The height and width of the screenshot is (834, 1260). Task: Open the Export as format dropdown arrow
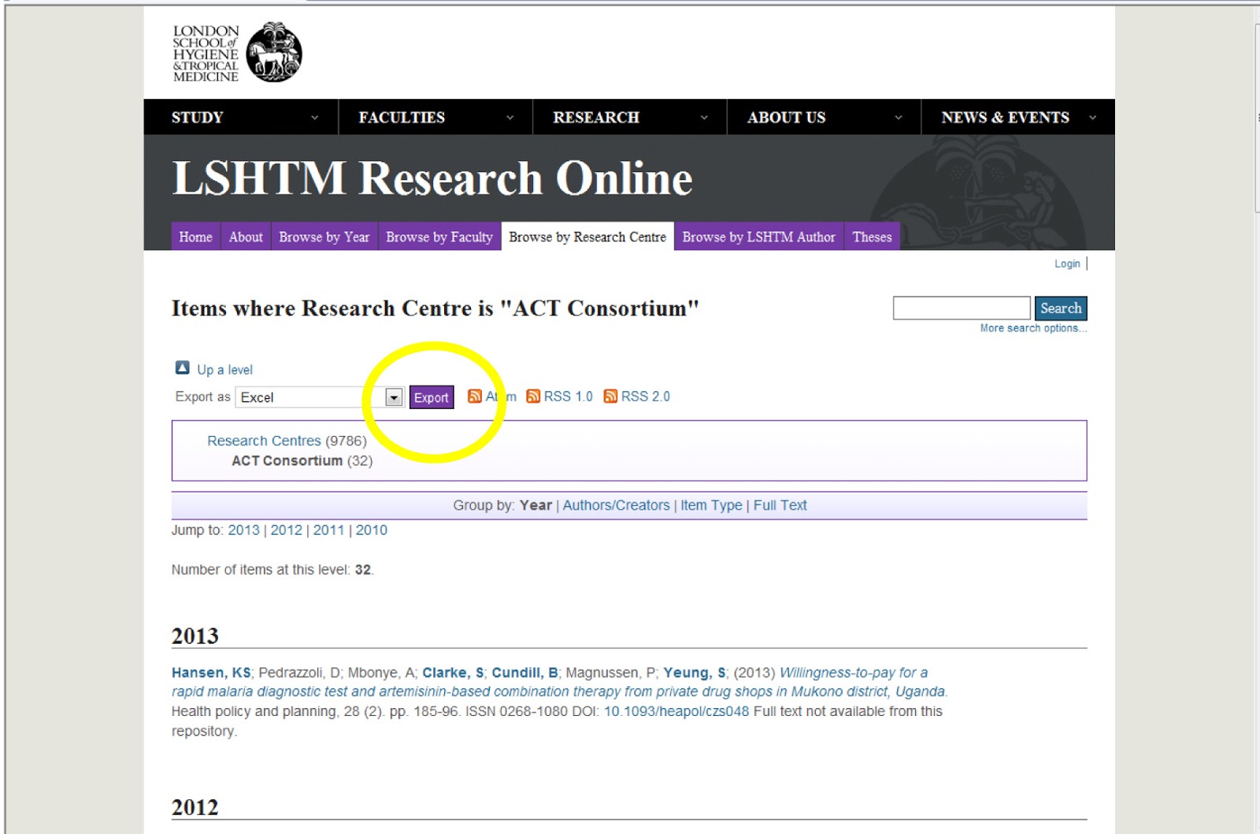point(394,397)
